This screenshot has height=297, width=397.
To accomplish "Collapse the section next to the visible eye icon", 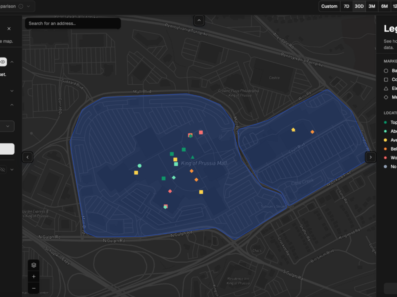I will 12,62.
